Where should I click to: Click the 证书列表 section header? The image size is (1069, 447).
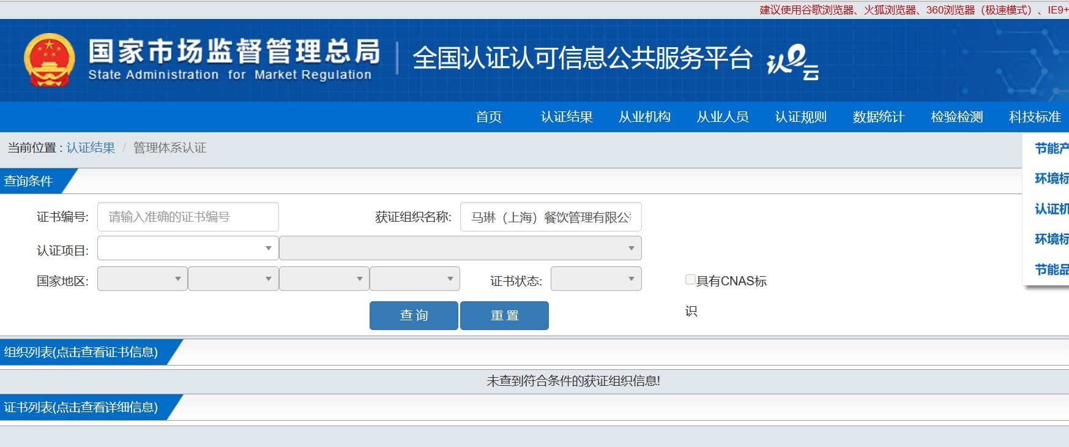(x=81, y=407)
